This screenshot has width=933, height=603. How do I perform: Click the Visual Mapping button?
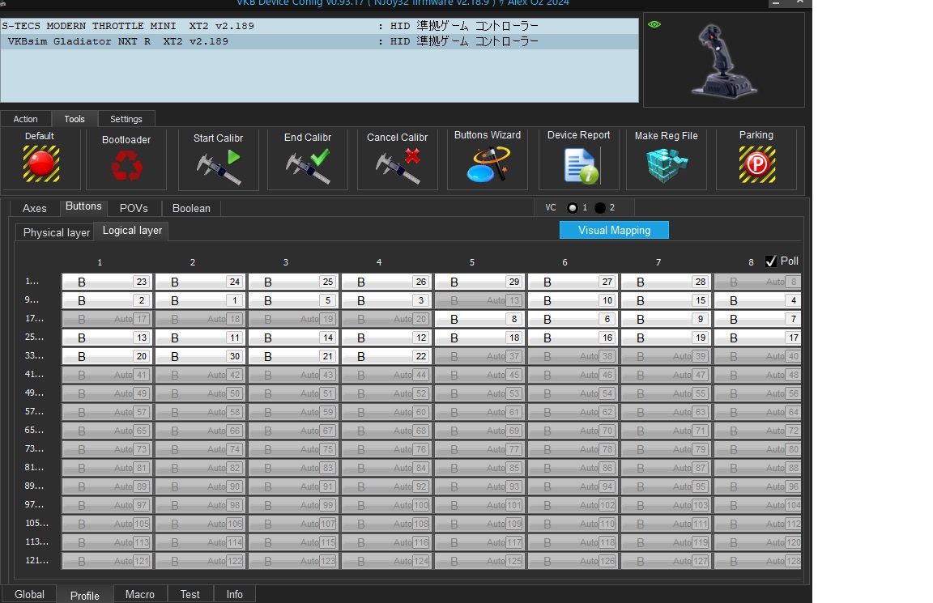(x=614, y=230)
